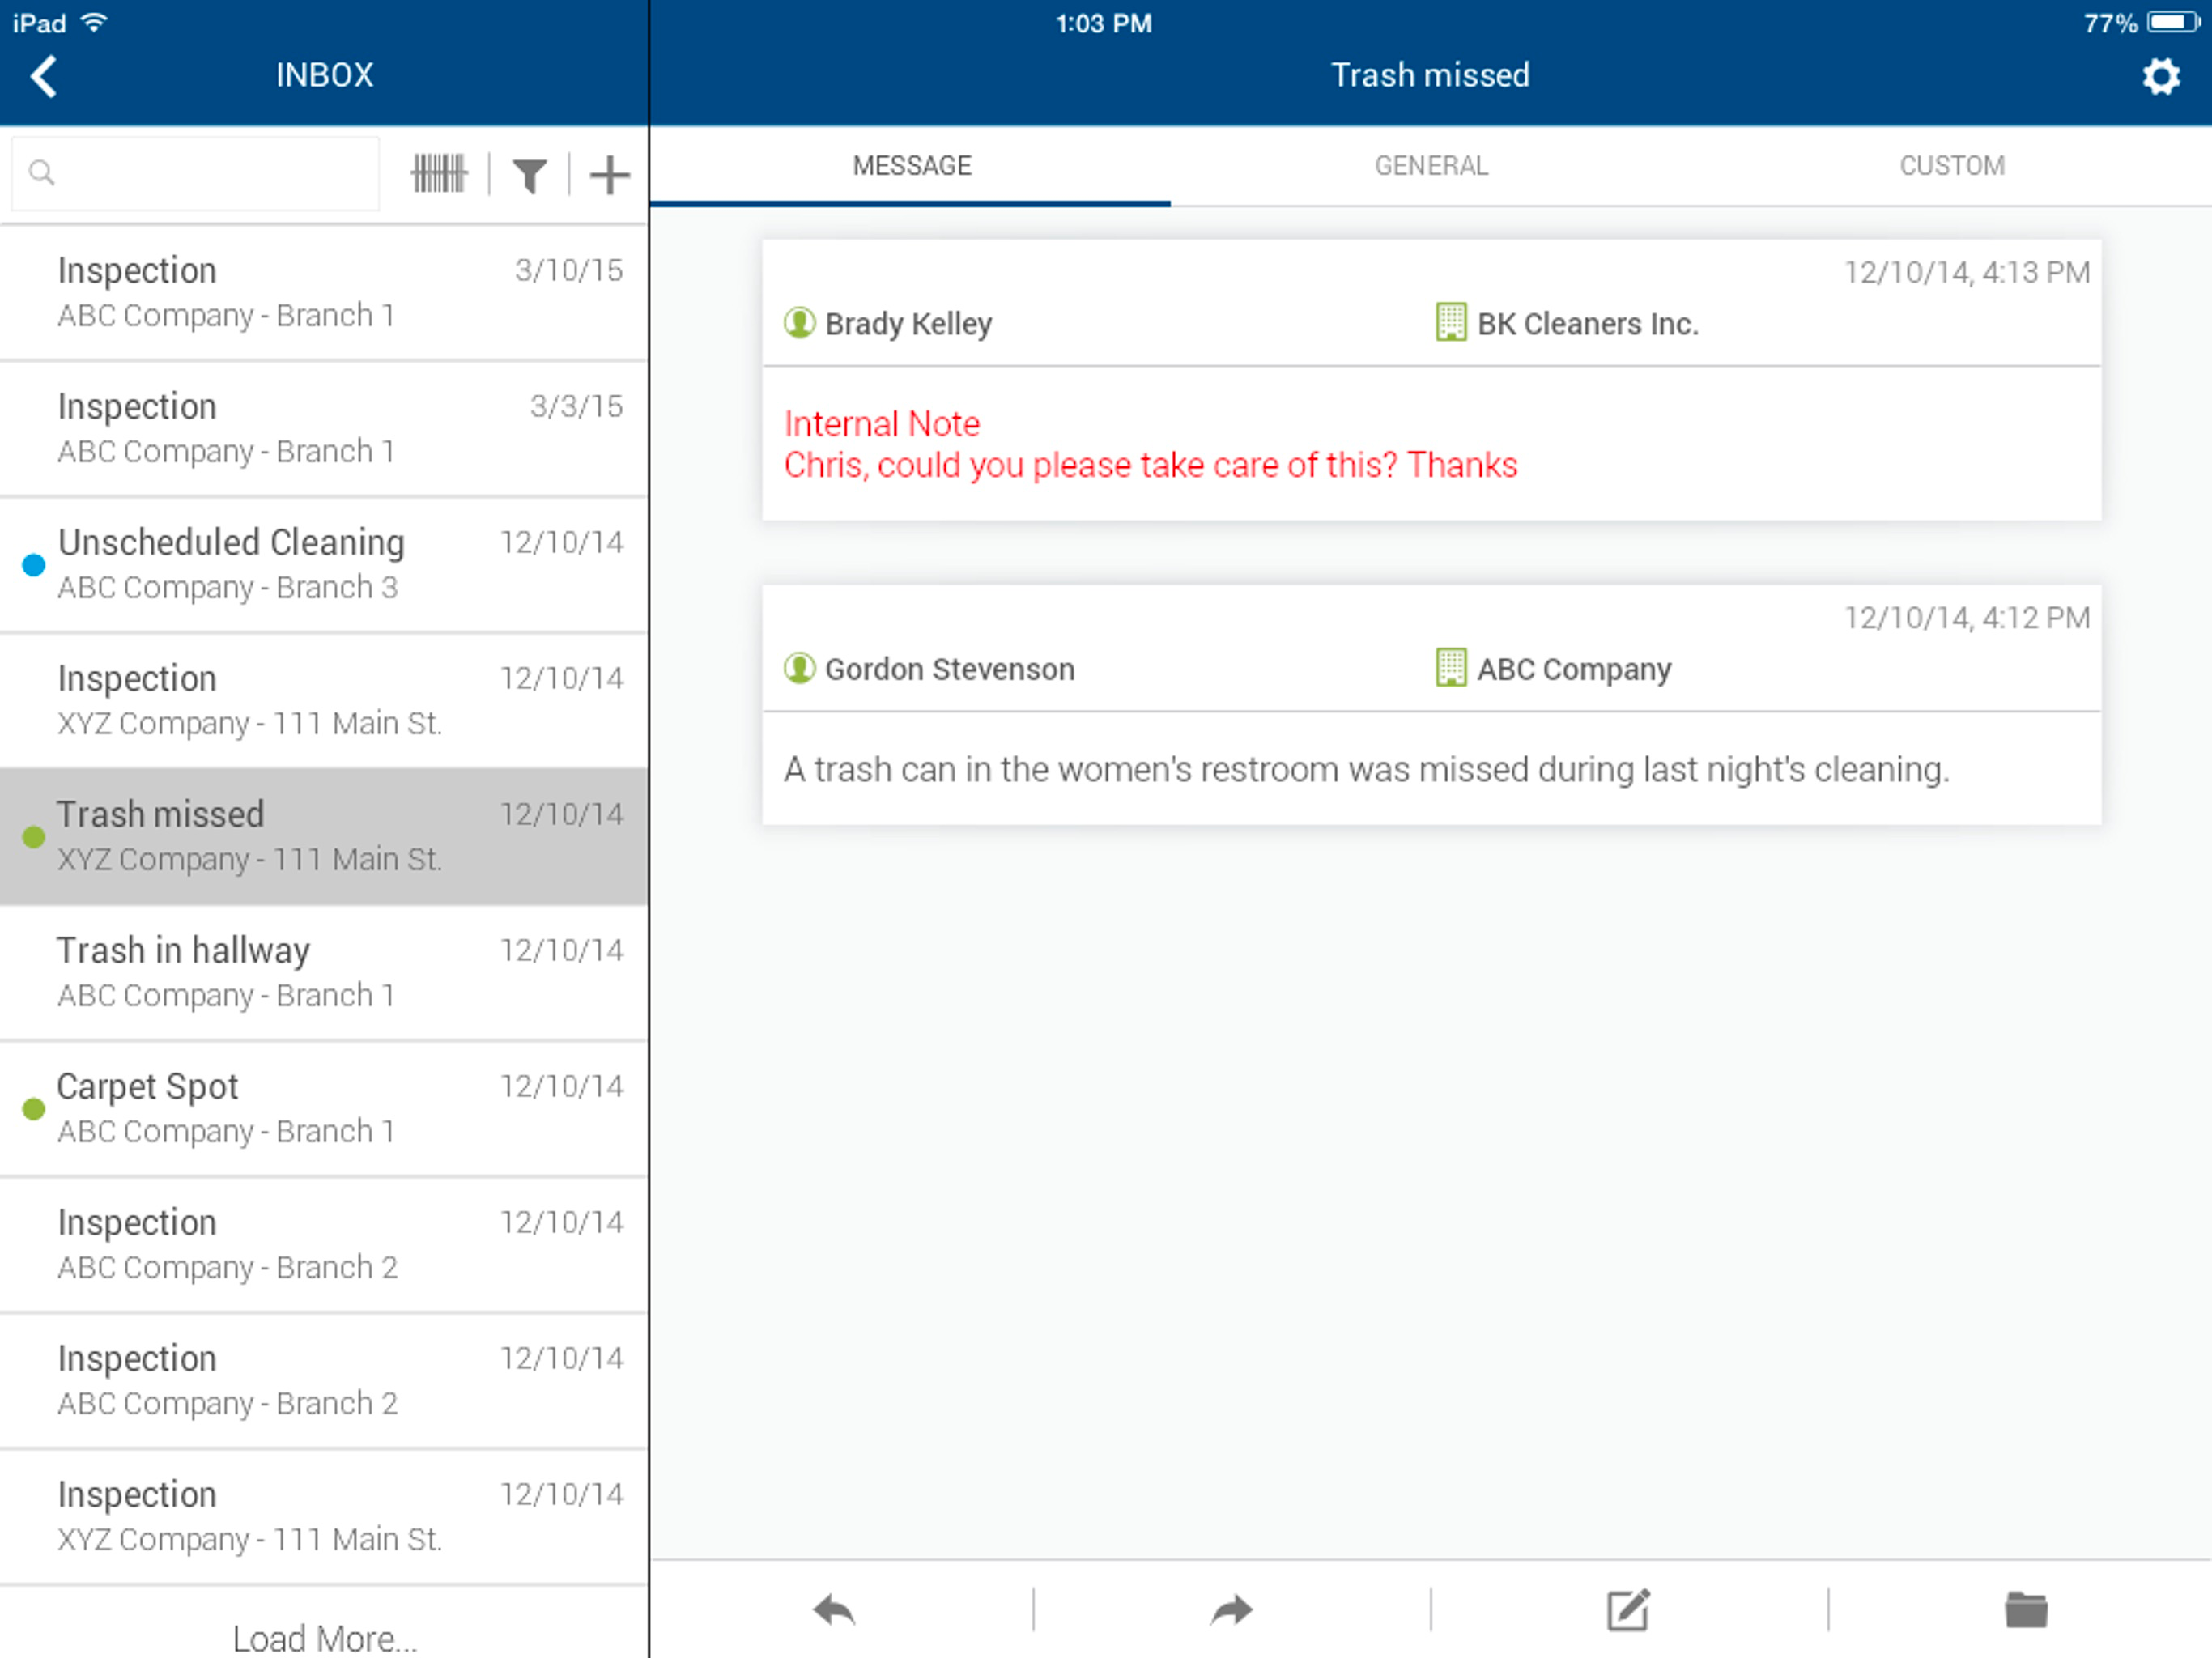Tap the building icon beside BK Cleaners Inc.
This screenshot has height=1658, width=2212.
(x=1450, y=322)
